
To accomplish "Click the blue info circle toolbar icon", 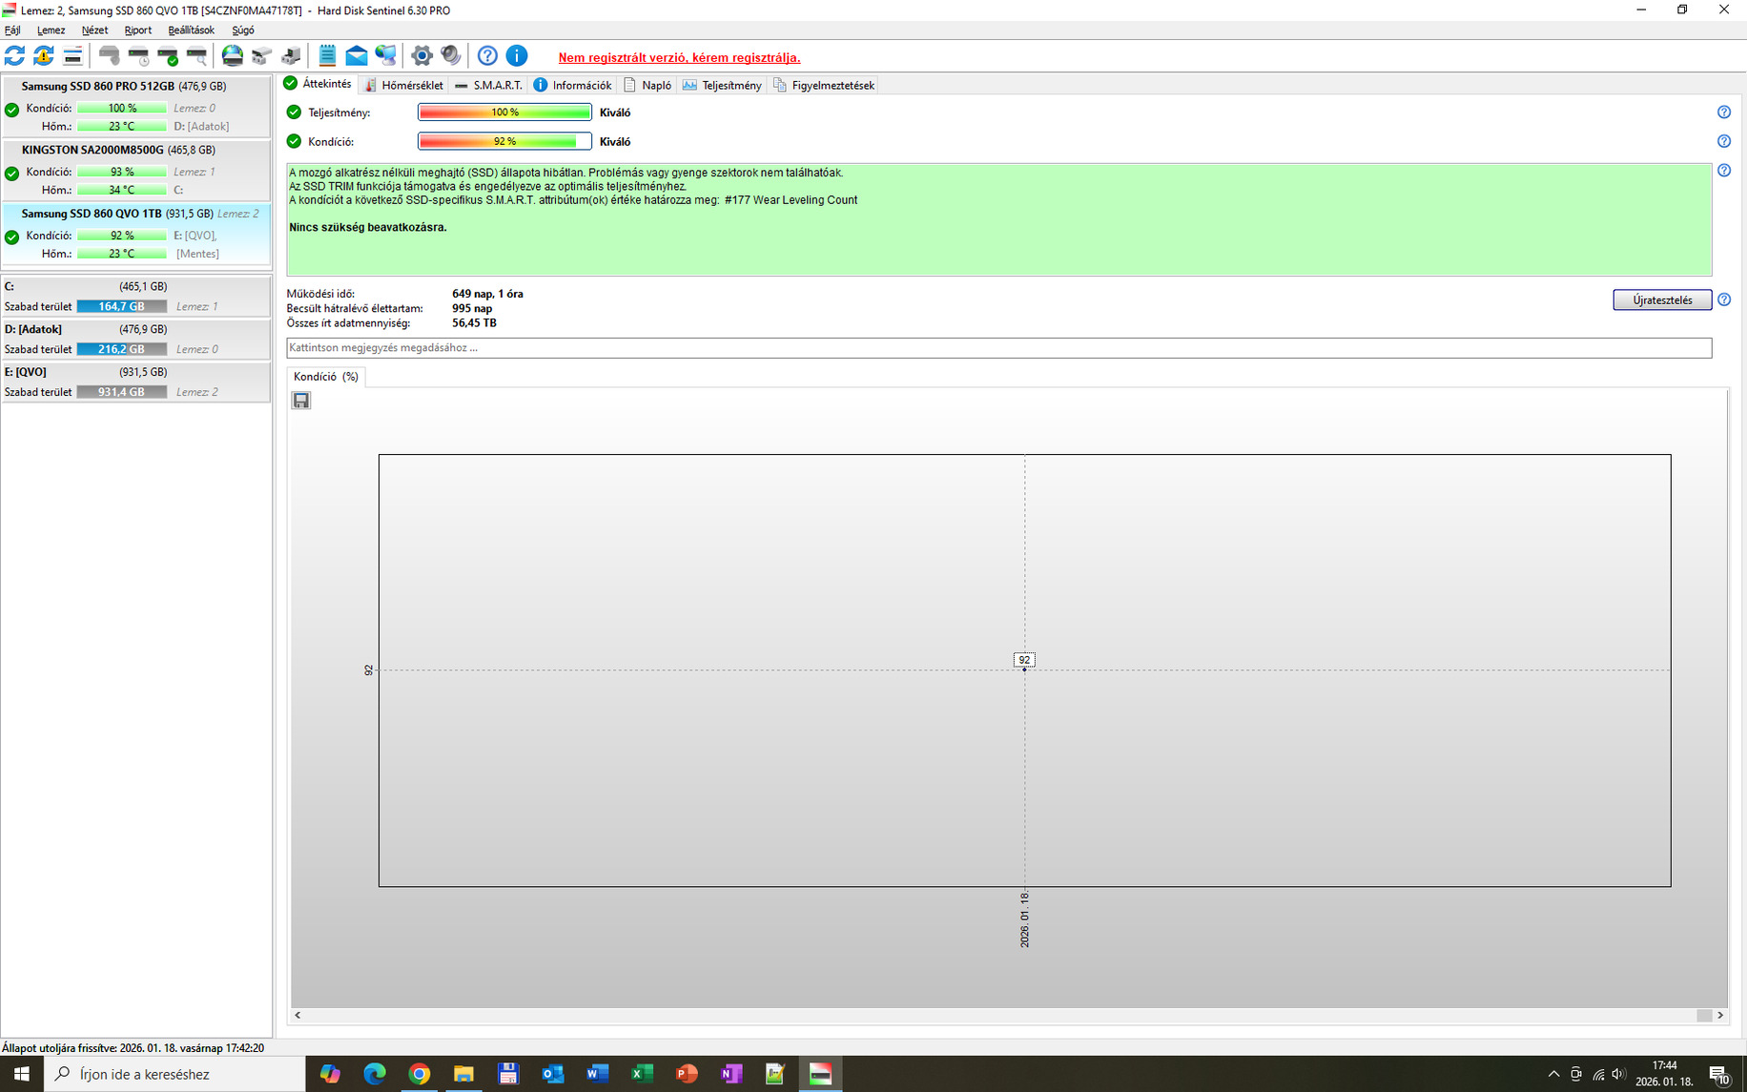I will tap(517, 55).
